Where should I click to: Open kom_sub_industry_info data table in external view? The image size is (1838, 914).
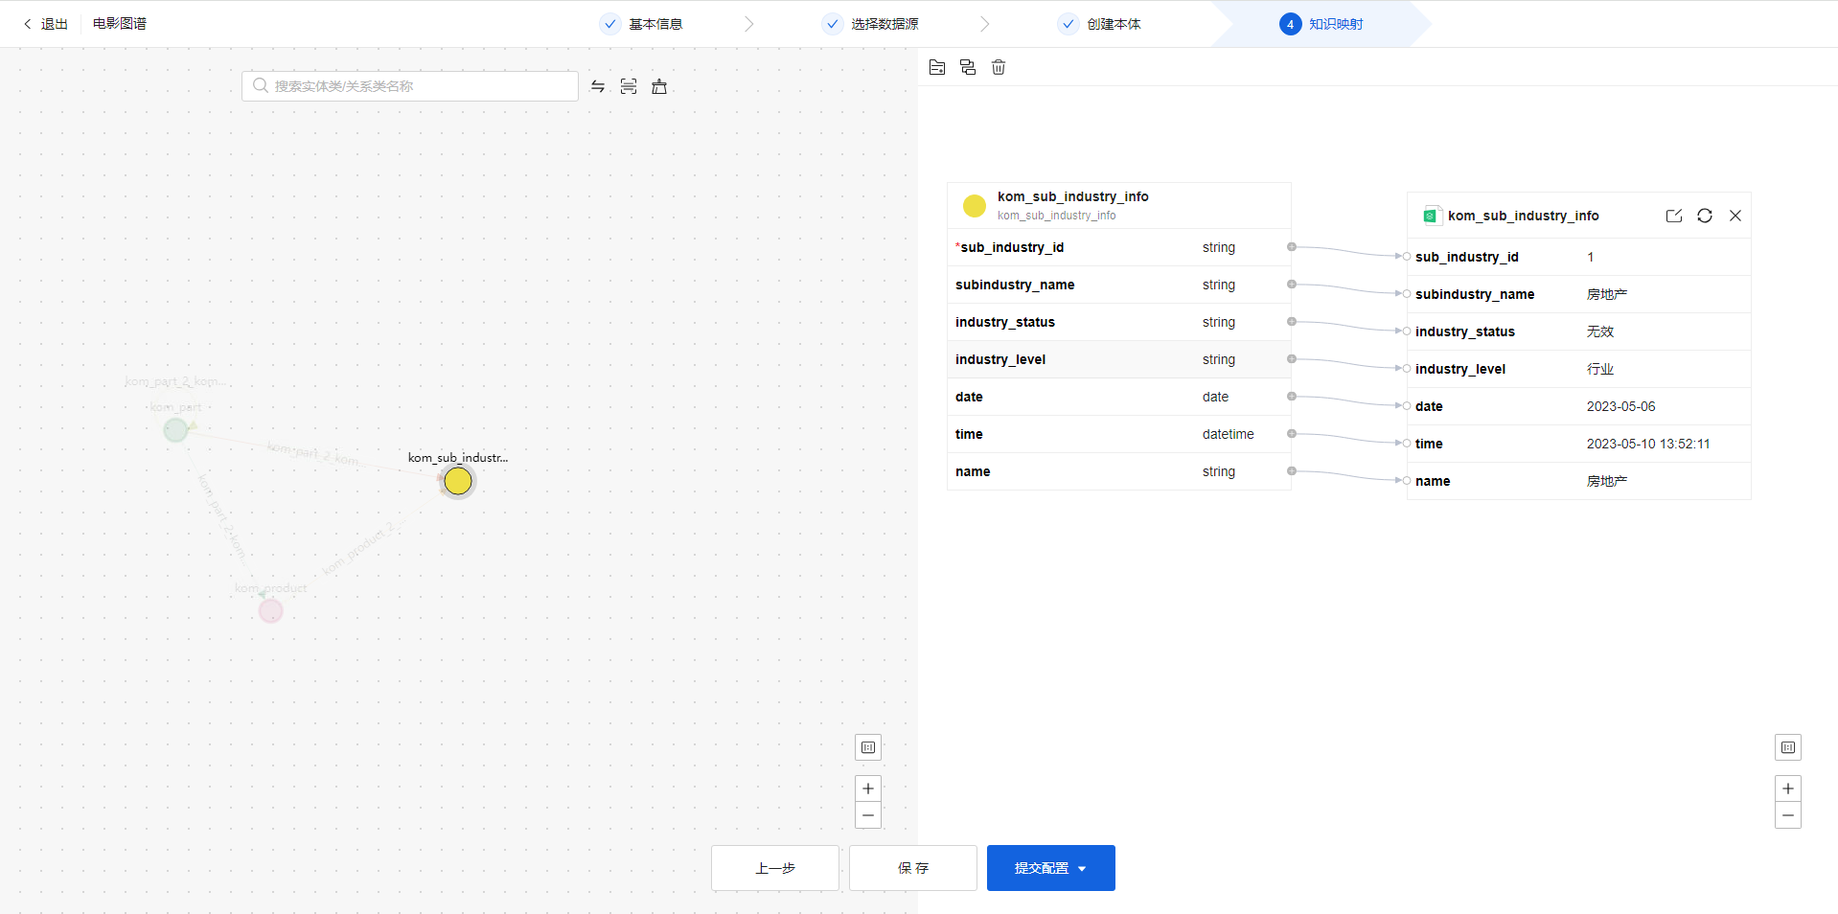coord(1674,216)
